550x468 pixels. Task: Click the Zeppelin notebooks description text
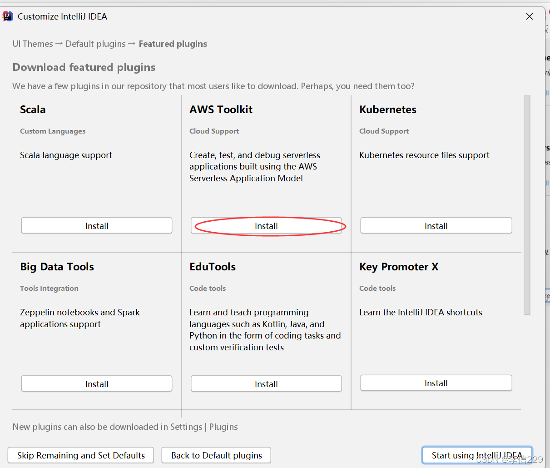click(x=80, y=318)
